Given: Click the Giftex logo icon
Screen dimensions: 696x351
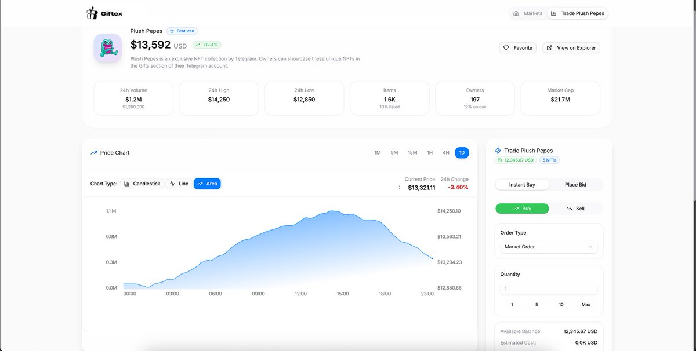Looking at the screenshot, I should [x=91, y=12].
